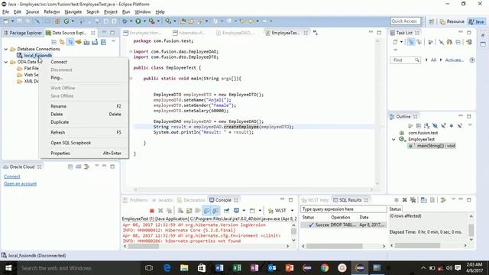Collapse the ODA Data Sources tree node
This screenshot has width=489, height=275.
coord(6,62)
